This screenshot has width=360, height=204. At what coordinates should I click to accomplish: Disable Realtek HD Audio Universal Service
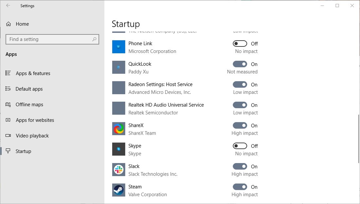[240, 105]
